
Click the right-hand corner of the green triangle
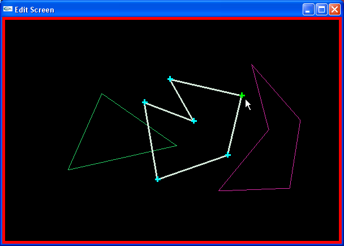177,145
